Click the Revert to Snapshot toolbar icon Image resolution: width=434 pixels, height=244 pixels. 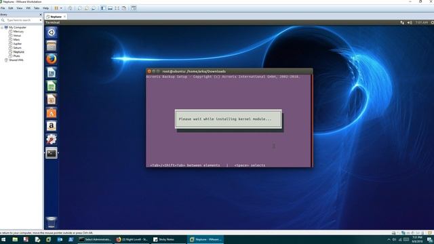point(87,8)
